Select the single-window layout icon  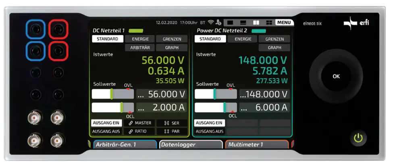click(x=230, y=23)
